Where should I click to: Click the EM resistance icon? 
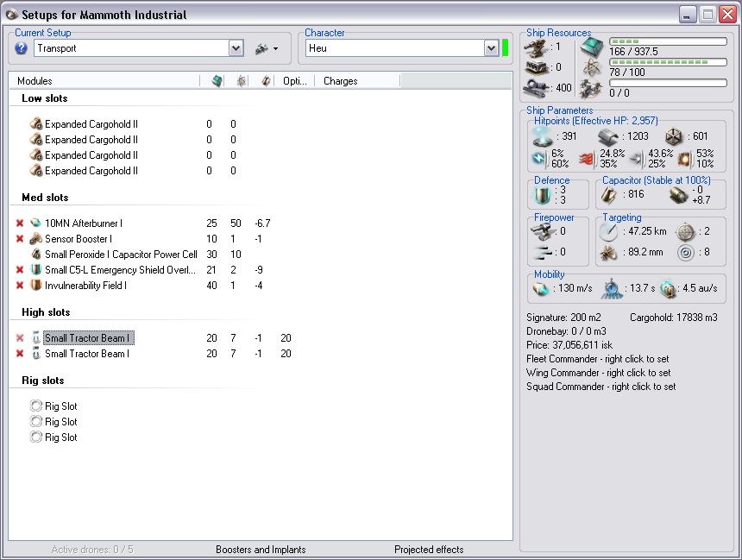click(x=539, y=159)
